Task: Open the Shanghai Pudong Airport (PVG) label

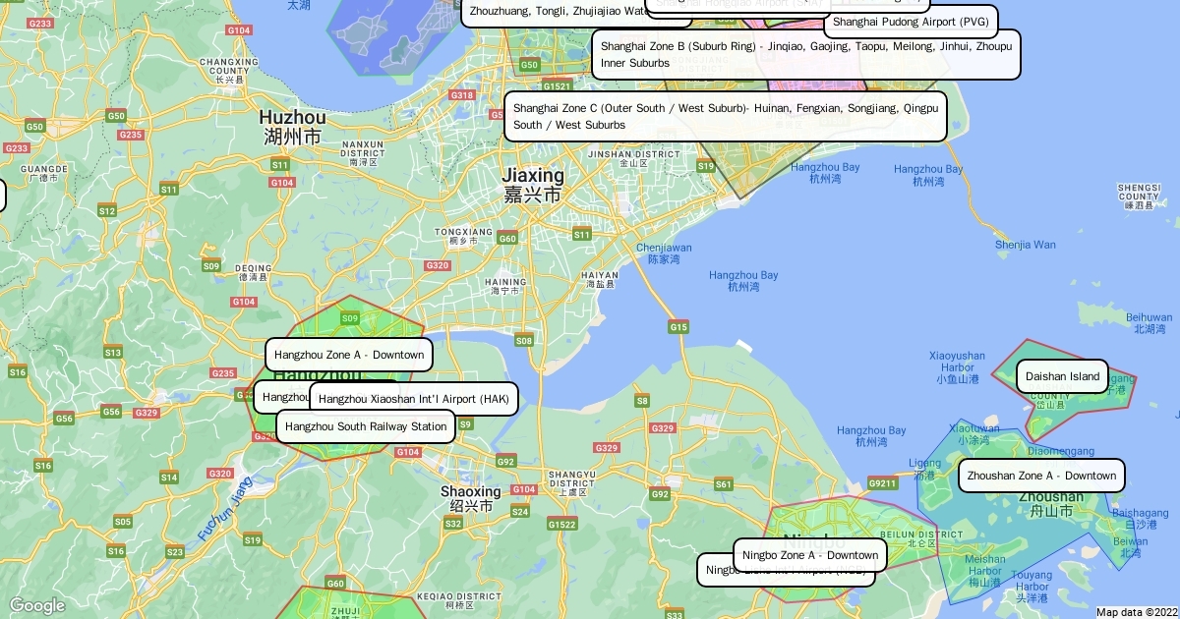Action: point(911,22)
